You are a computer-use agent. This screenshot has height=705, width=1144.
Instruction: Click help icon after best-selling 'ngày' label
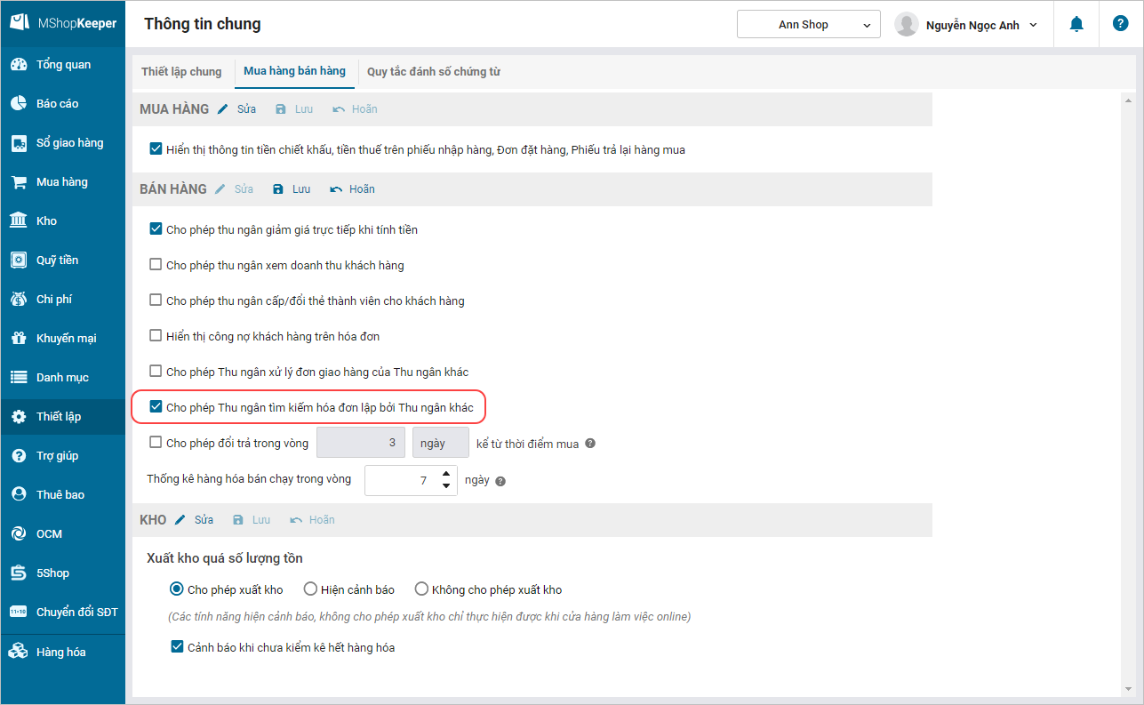click(x=500, y=481)
